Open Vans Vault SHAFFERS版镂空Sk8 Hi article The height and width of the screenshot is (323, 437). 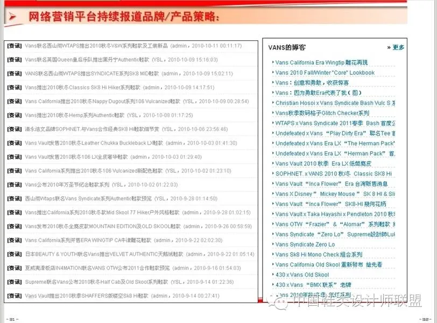pyautogui.click(x=87, y=296)
